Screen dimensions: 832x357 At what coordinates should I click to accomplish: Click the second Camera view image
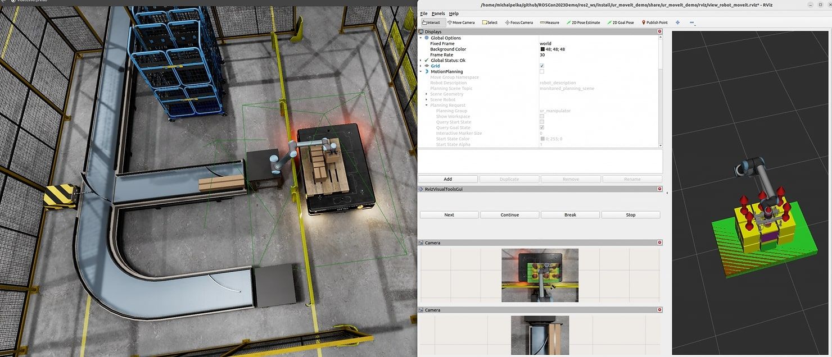(x=540, y=335)
